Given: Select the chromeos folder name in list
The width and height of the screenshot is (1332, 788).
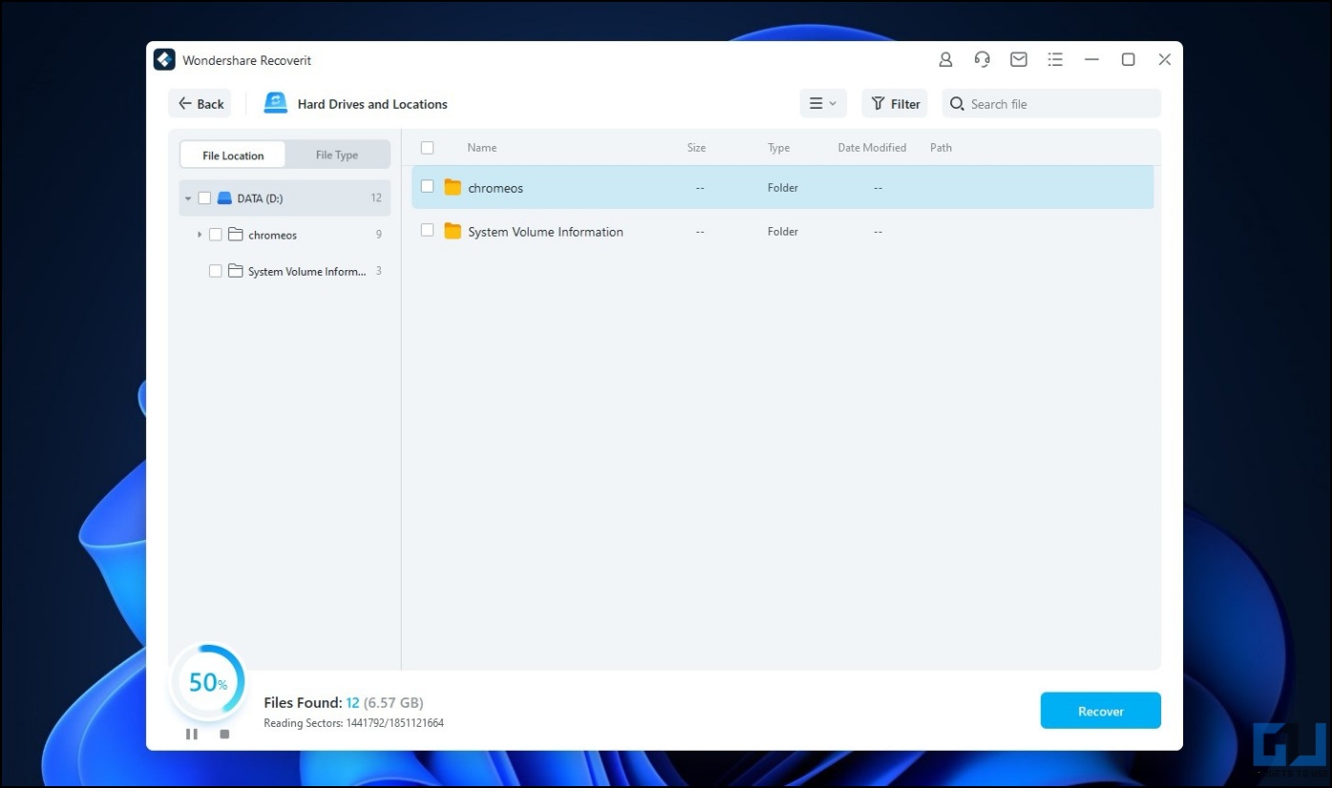Looking at the screenshot, I should (495, 188).
